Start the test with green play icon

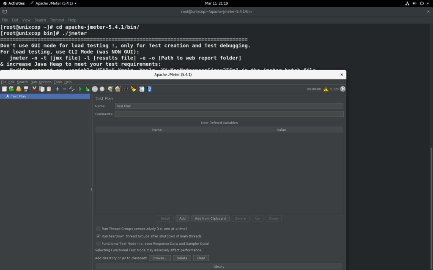point(80,89)
